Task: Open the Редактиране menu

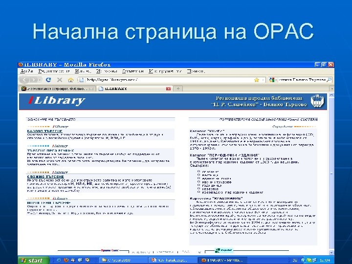Action: (54, 71)
